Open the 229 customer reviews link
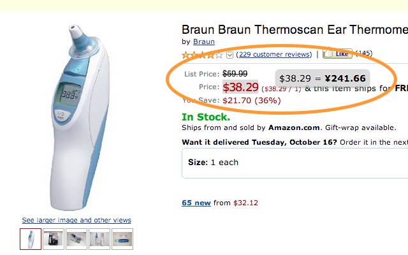 click(x=275, y=54)
